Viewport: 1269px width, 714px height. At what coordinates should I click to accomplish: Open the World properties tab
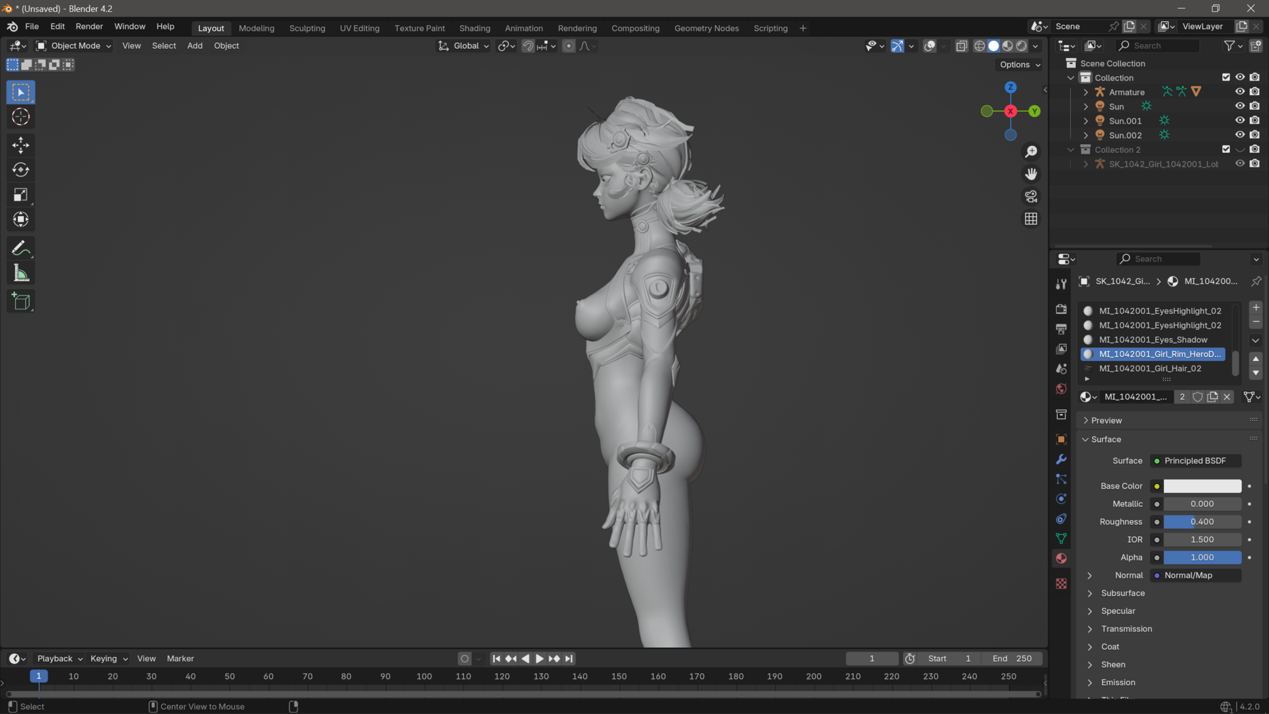click(1061, 389)
